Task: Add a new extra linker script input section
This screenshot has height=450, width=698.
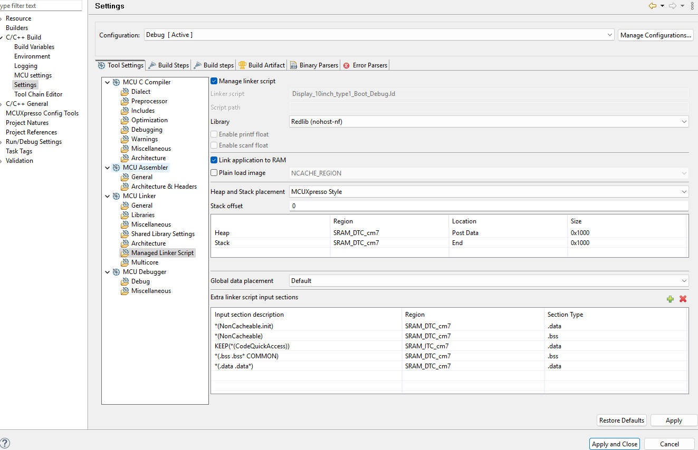Action: tap(670, 298)
